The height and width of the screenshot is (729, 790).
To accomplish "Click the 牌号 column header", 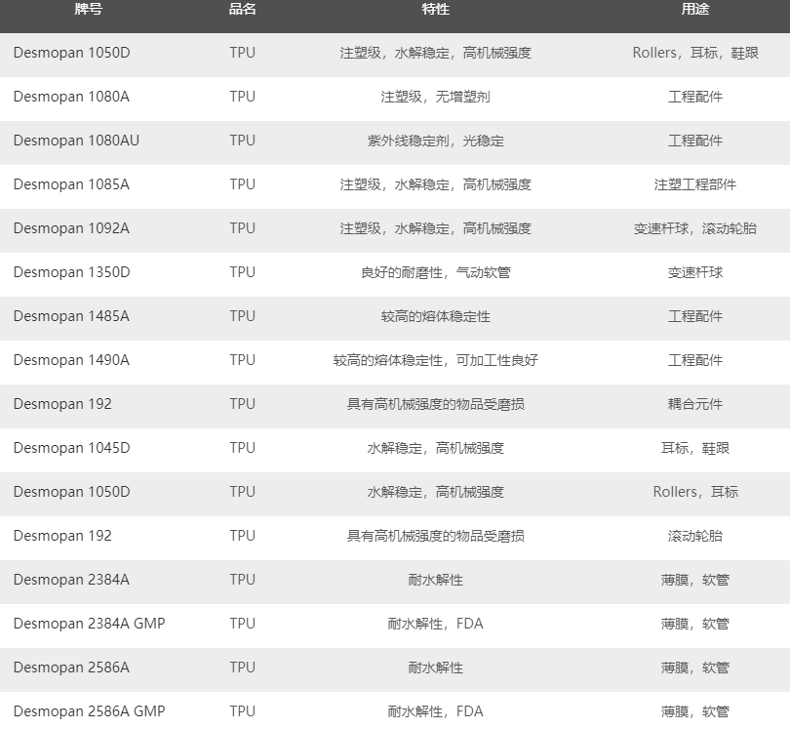I will tap(89, 10).
